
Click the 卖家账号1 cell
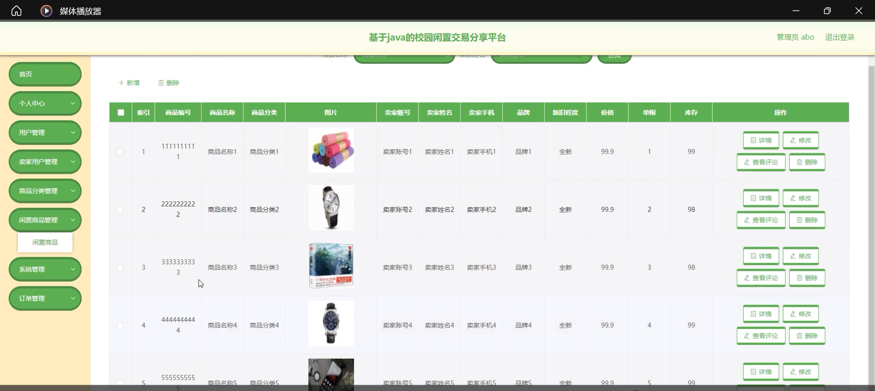pos(397,152)
